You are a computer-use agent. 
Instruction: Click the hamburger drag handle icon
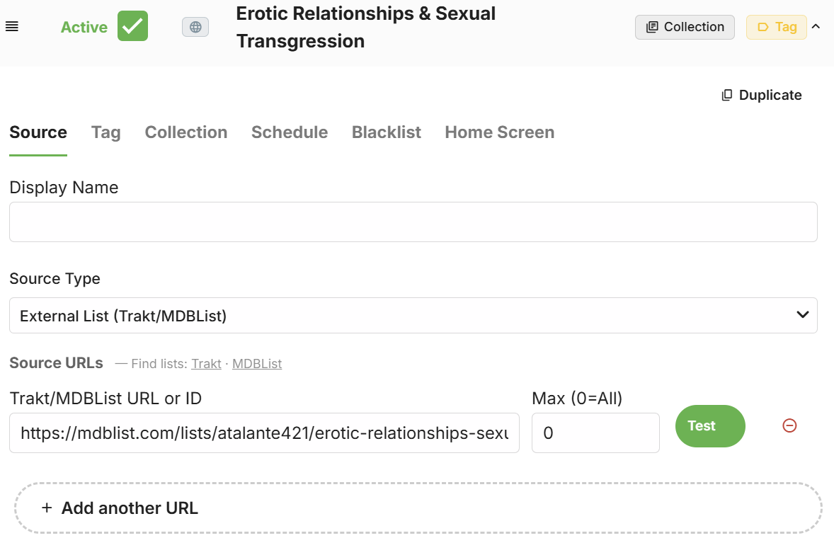pyautogui.click(x=12, y=27)
